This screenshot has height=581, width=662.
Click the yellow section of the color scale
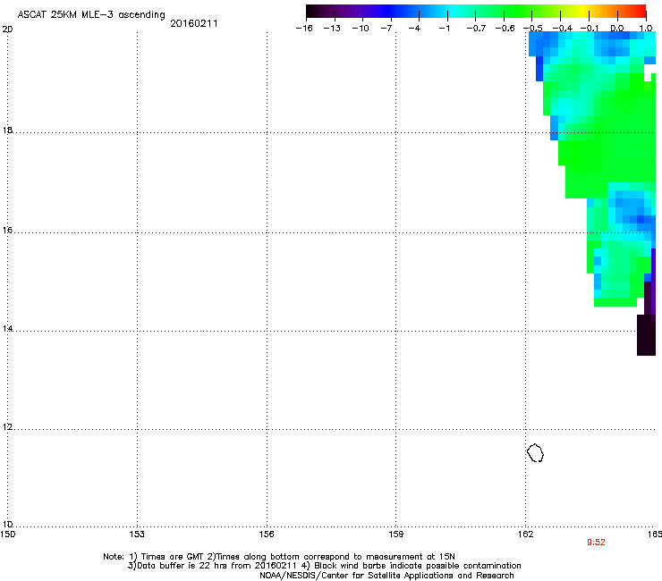582,11
